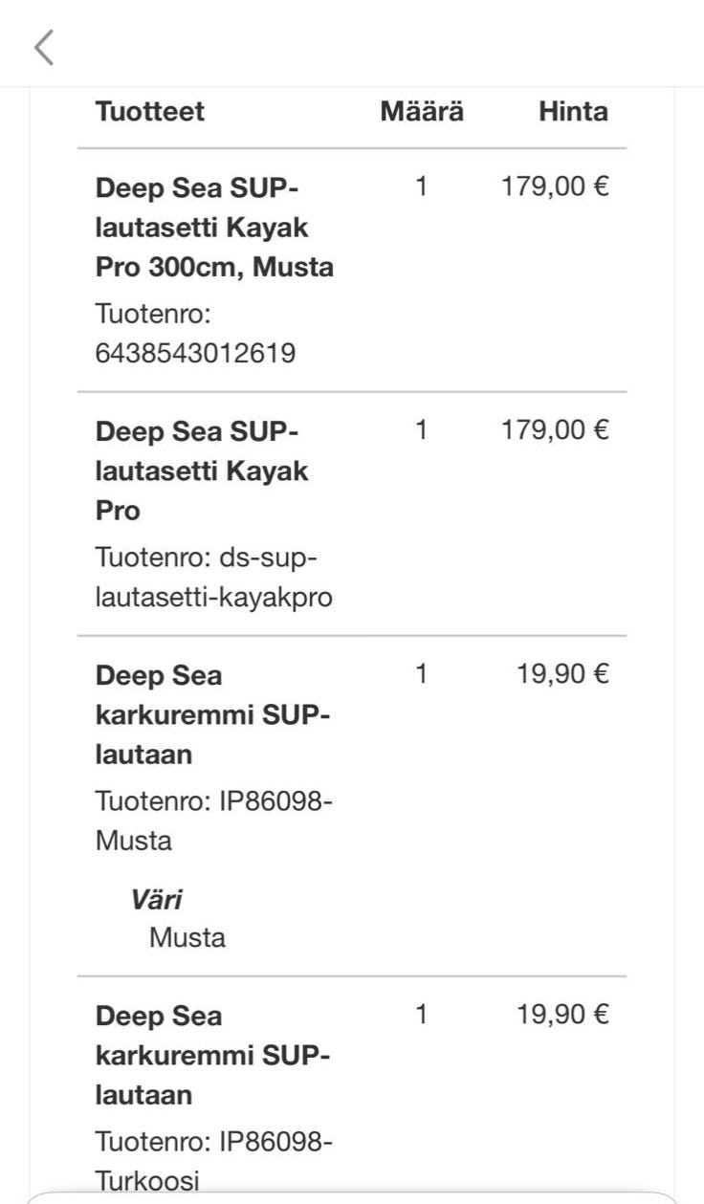Tap the back arrow icon

click(x=44, y=47)
